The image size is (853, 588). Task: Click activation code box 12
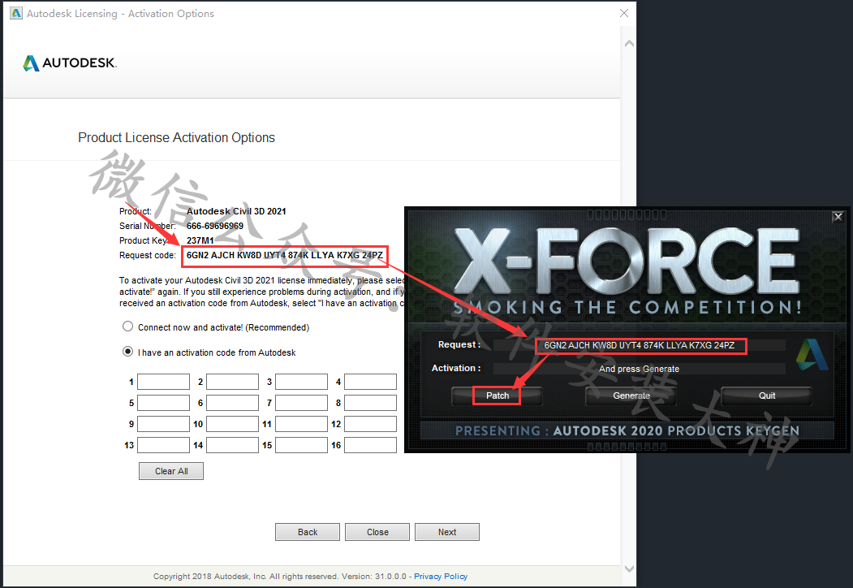pos(370,424)
